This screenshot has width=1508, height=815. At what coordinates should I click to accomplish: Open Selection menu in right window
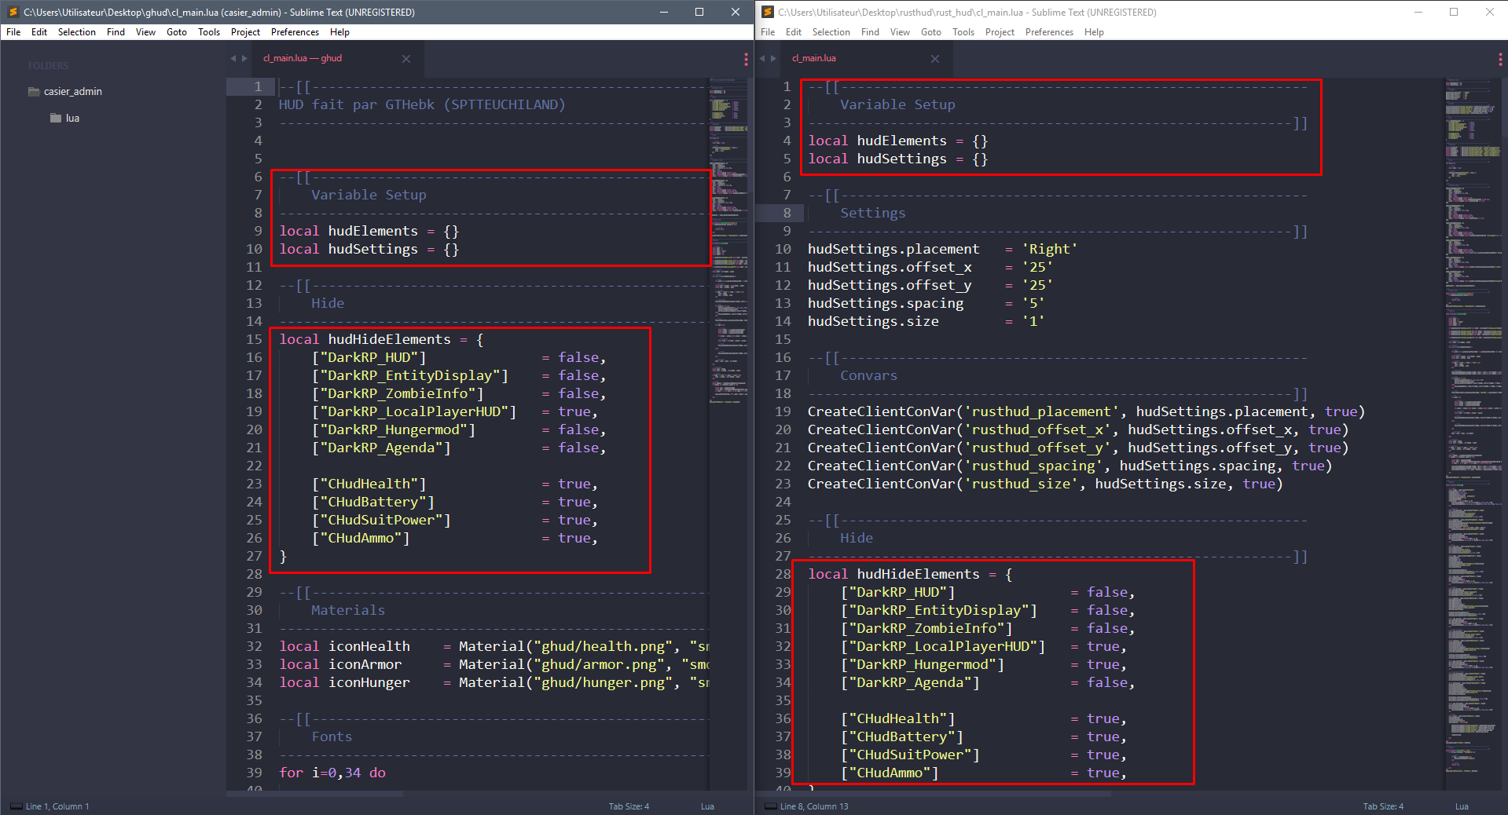831,32
